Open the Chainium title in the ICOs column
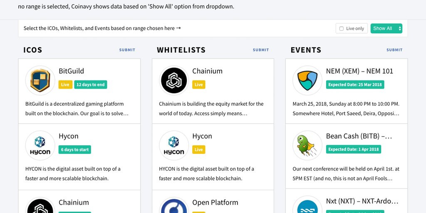The image size is (426, 213). 74,203
